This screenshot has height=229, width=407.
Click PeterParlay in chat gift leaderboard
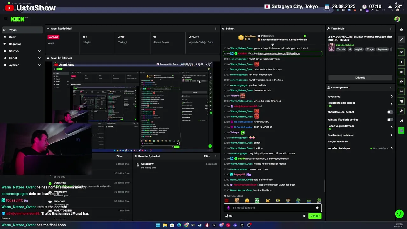[x=267, y=36]
